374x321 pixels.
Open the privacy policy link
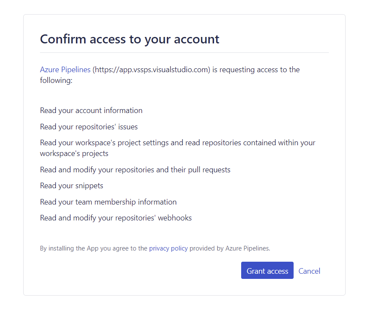coord(169,248)
